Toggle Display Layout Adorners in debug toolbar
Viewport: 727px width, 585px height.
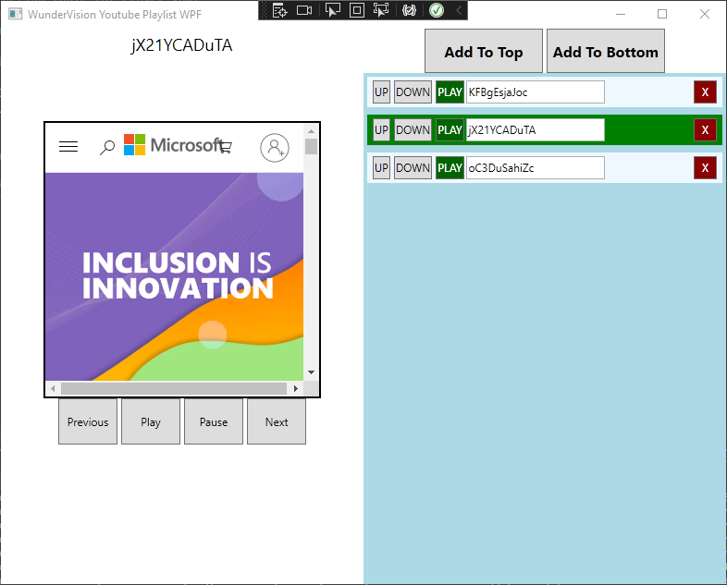[x=356, y=10]
